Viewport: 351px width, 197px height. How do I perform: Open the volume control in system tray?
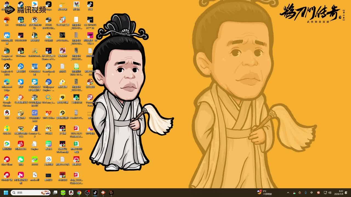(330, 193)
